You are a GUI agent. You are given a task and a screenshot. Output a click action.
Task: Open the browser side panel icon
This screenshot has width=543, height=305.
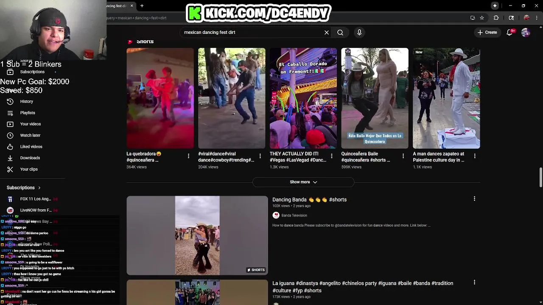511,18
